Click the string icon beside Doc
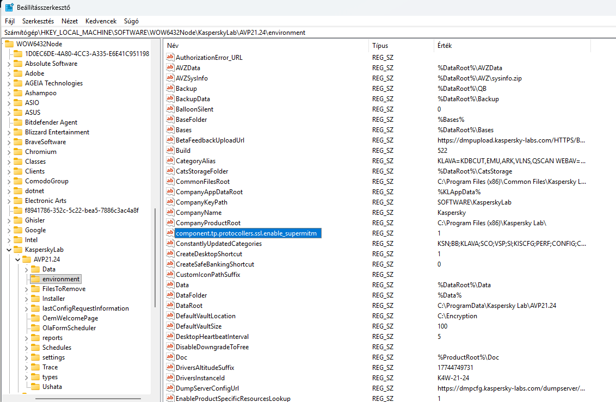616x402 pixels. 170,357
